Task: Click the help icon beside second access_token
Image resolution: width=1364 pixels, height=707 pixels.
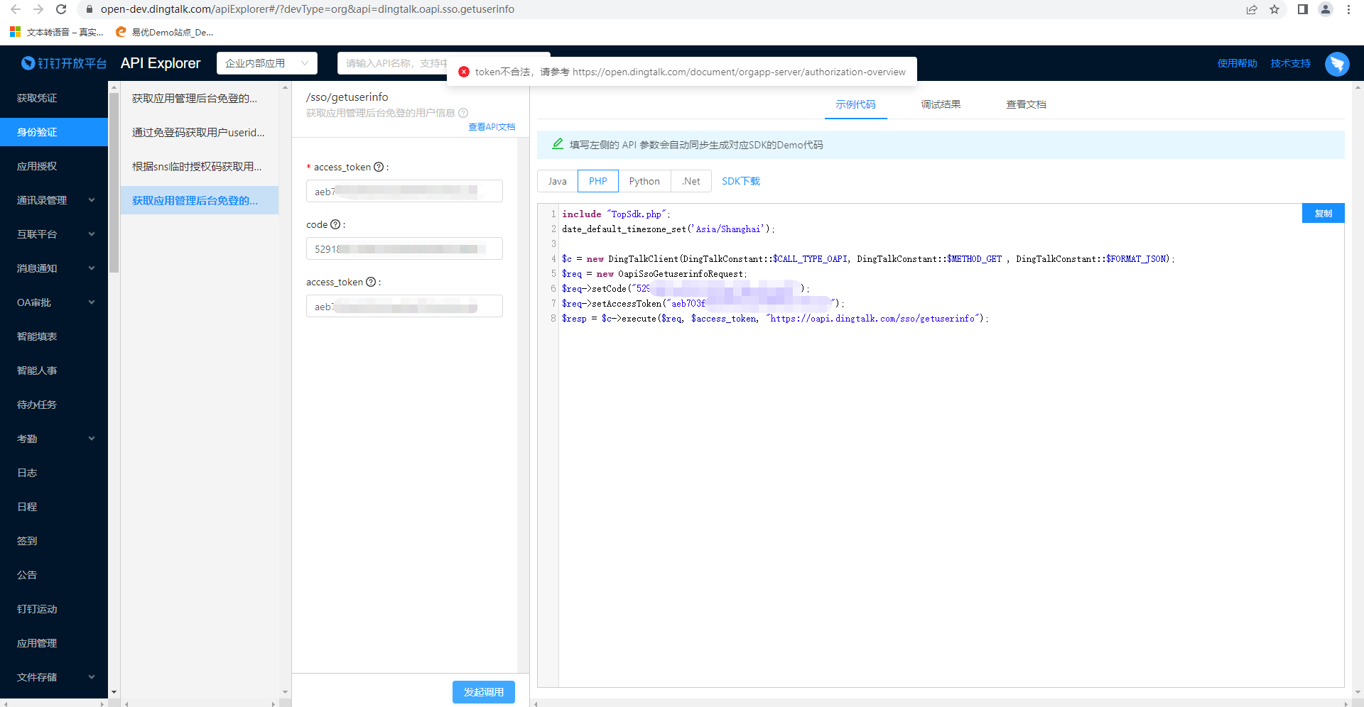Action: pos(371,282)
